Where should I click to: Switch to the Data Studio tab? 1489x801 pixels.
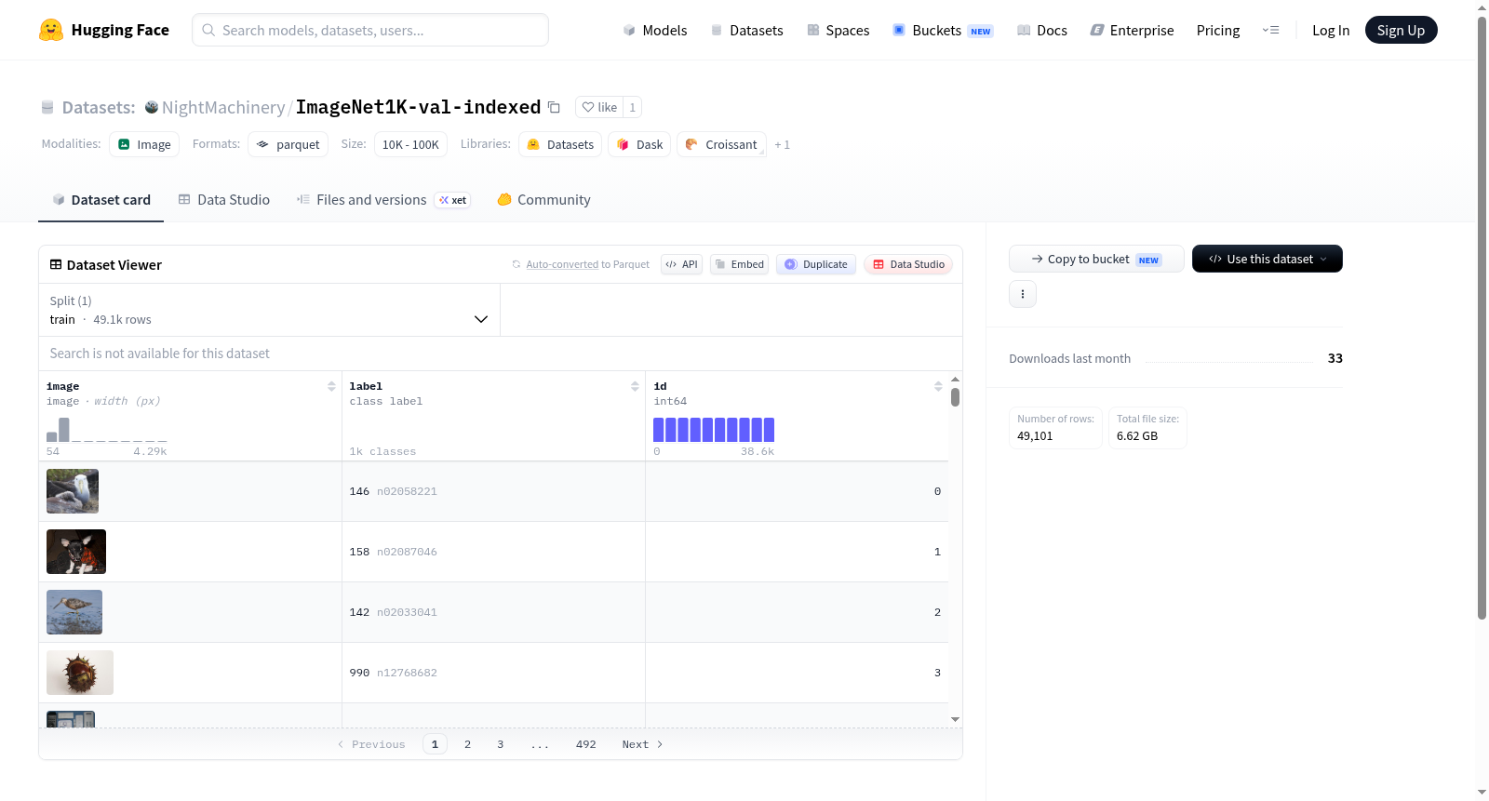tap(224, 199)
